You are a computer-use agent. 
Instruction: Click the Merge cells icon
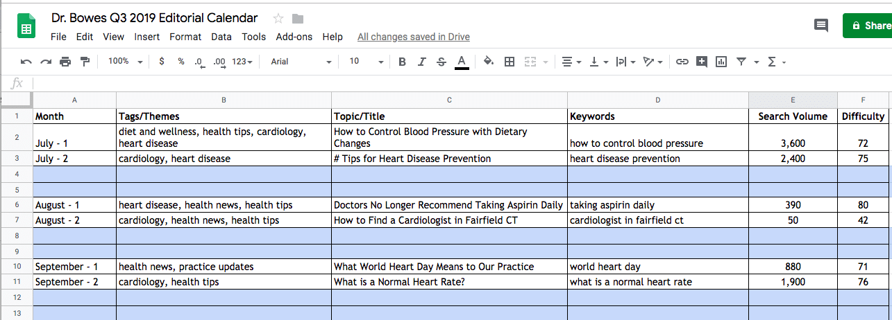[x=530, y=62]
